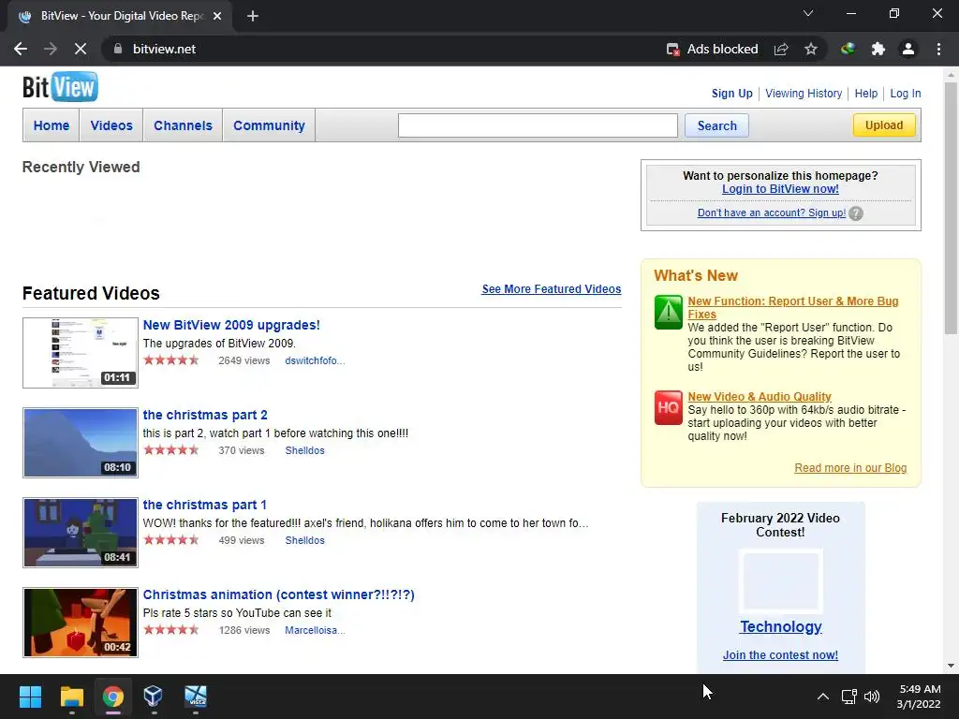Click the network icon in system tray

click(x=848, y=697)
